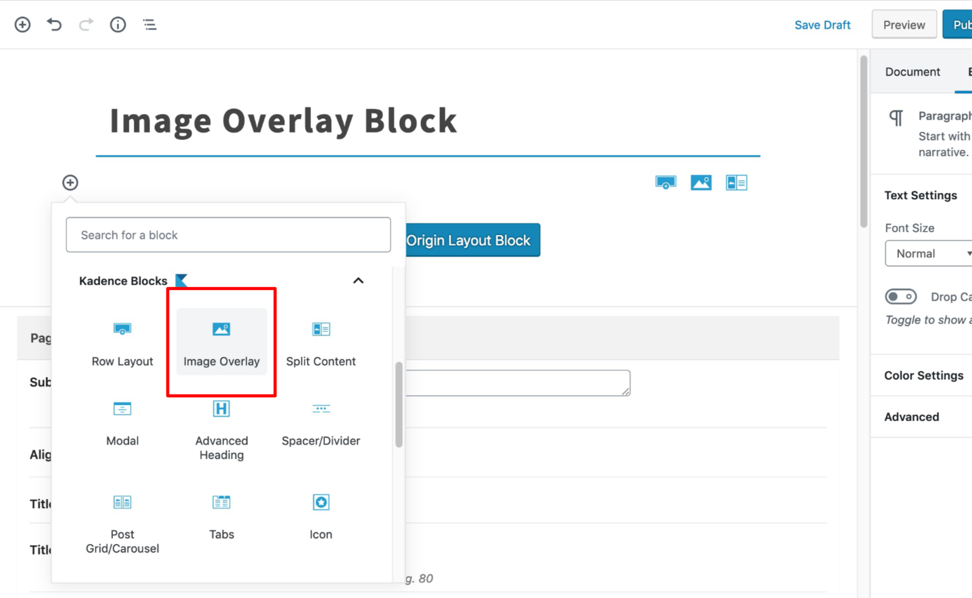
Task: Expand the Color Settings panel
Action: click(923, 375)
